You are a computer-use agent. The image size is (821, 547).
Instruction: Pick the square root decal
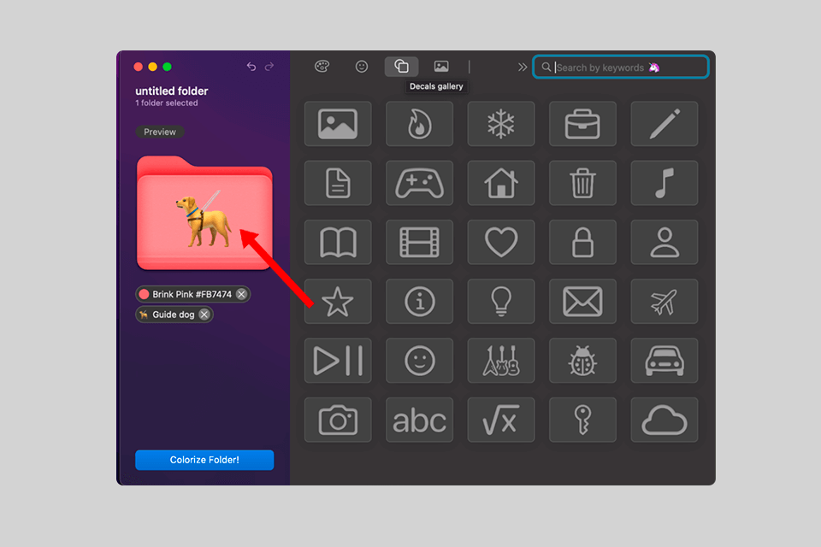(x=501, y=420)
